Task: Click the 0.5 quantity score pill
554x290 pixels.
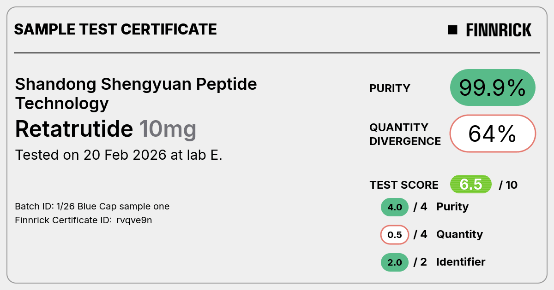Action: click(x=395, y=235)
